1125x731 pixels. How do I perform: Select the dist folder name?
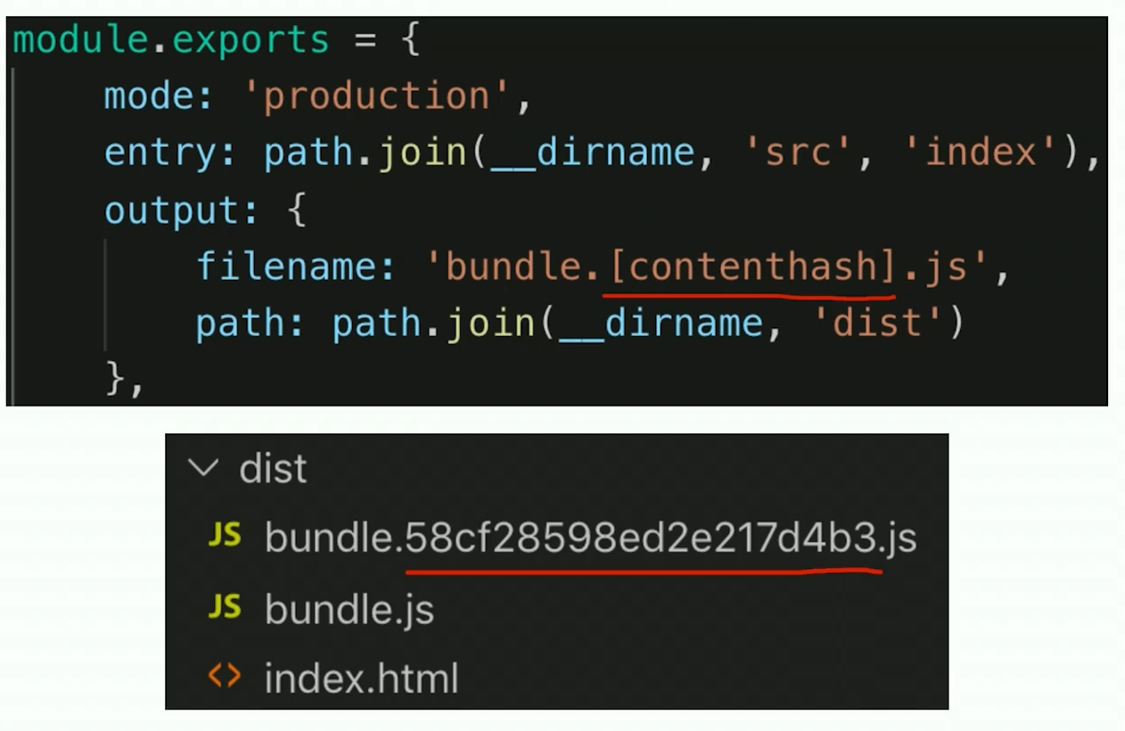point(273,469)
